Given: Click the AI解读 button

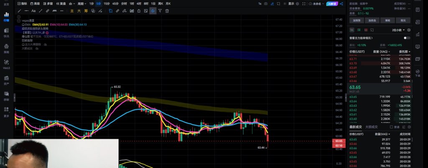Looking at the screenshot, I should tap(332, 4).
